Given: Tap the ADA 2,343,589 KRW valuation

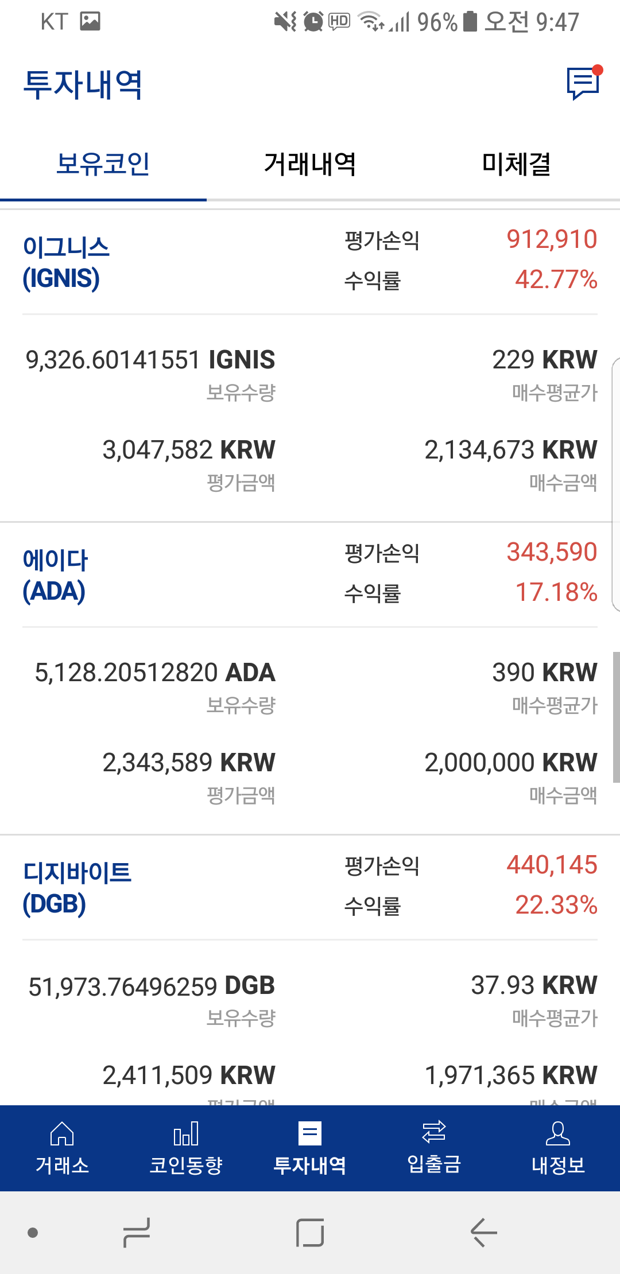Looking at the screenshot, I should point(189,763).
